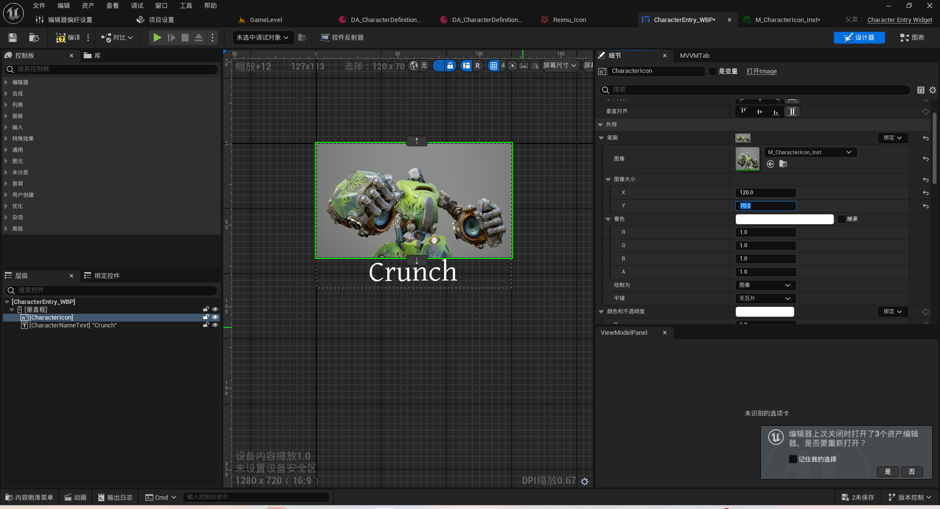Click the step-forward play control
Screen dimensions: 940x509
click(171, 38)
